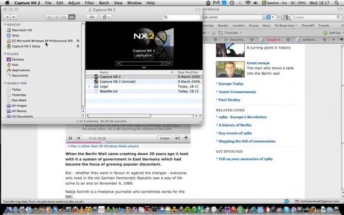Collapse the SEARCH FOR sidebar section
This screenshot has height=215, width=344.
[5, 83]
